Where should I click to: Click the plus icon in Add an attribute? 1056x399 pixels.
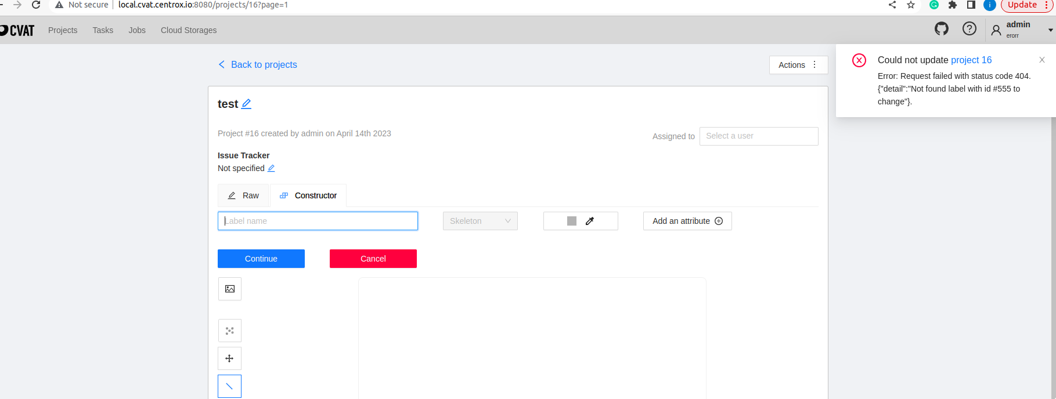[x=719, y=221]
